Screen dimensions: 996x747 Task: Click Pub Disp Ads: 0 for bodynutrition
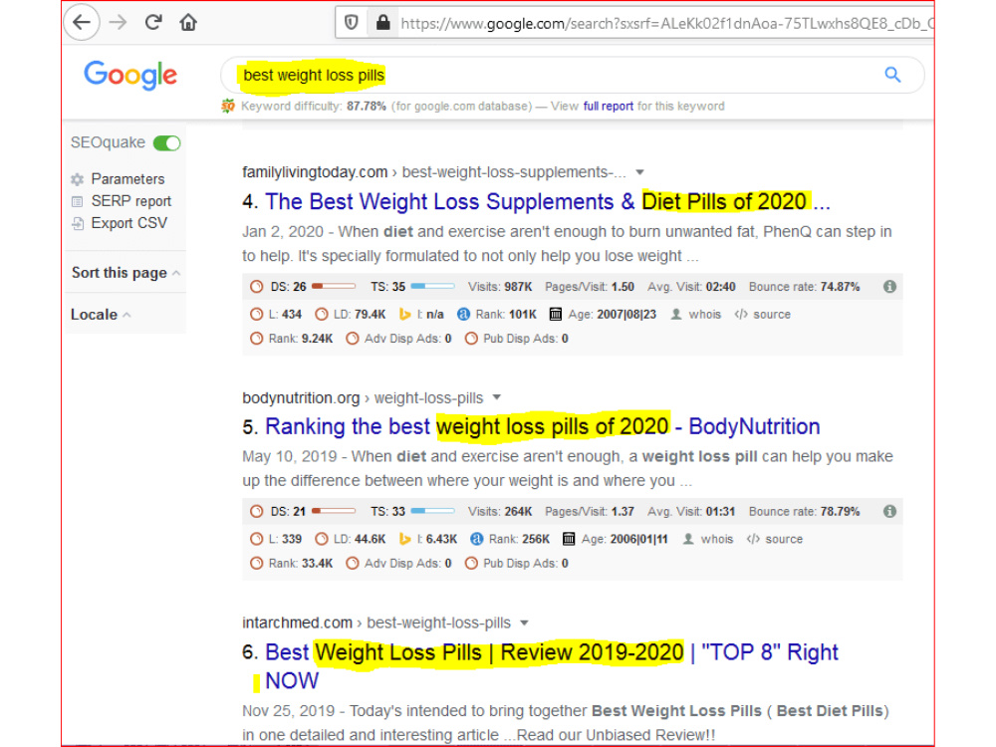tap(525, 564)
